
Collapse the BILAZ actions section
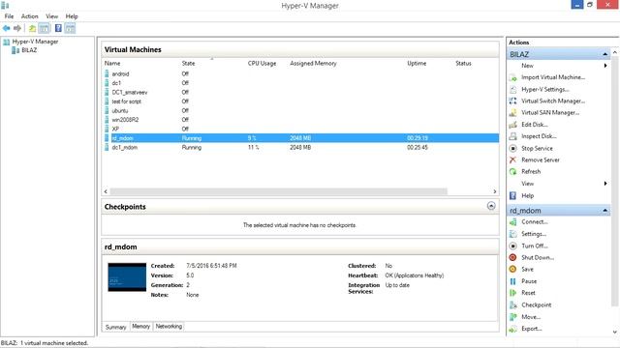tap(604, 54)
